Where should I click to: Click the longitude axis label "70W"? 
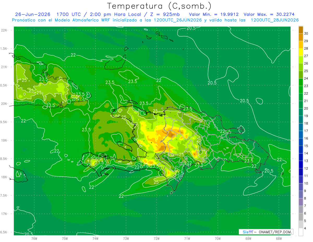pos(218,238)
